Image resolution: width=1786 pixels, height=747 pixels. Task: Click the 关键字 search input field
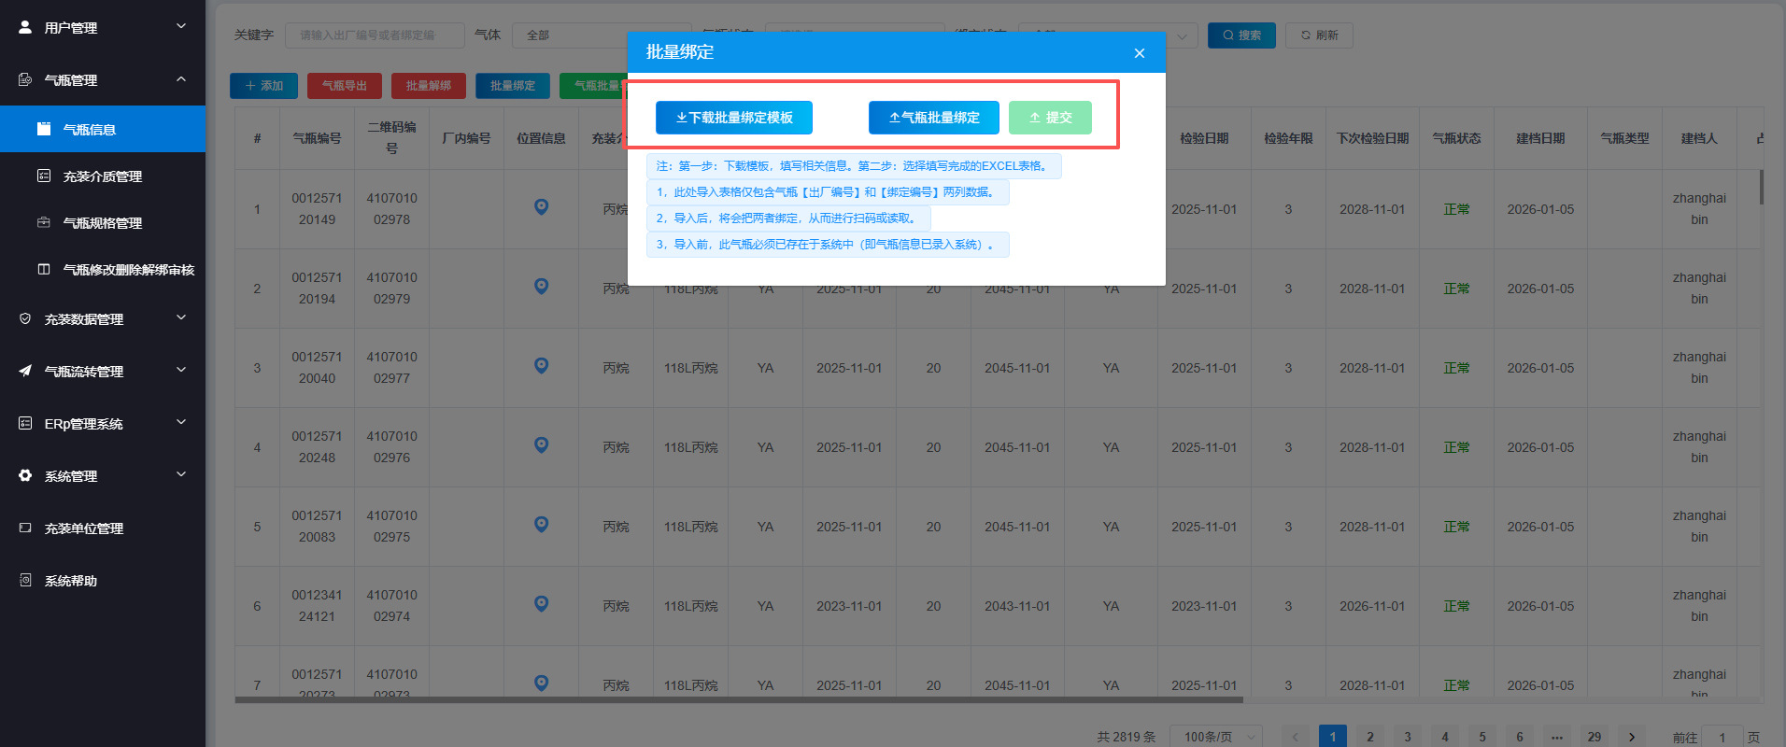pyautogui.click(x=374, y=35)
